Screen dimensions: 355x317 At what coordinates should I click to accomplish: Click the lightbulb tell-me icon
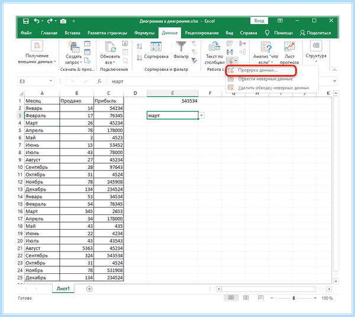tap(267, 33)
